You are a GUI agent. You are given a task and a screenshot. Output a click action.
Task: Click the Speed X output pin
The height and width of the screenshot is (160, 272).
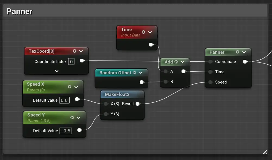77,99
